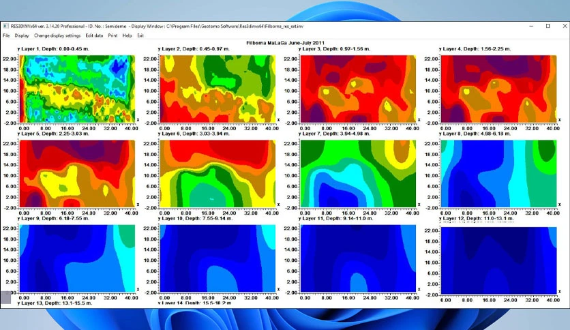Maximize the RES3DINVx64 window

547,26
